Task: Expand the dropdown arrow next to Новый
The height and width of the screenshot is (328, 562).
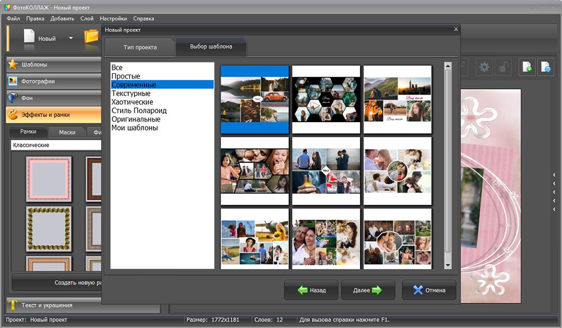Action: 71,38
